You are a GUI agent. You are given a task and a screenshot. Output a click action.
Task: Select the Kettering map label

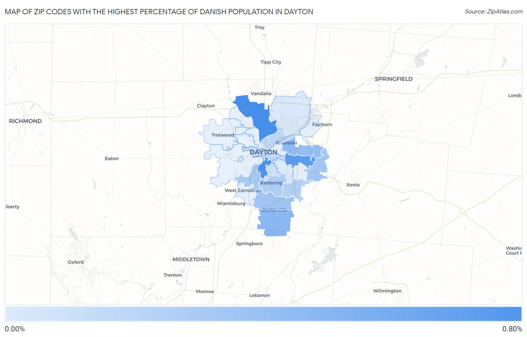click(x=271, y=183)
